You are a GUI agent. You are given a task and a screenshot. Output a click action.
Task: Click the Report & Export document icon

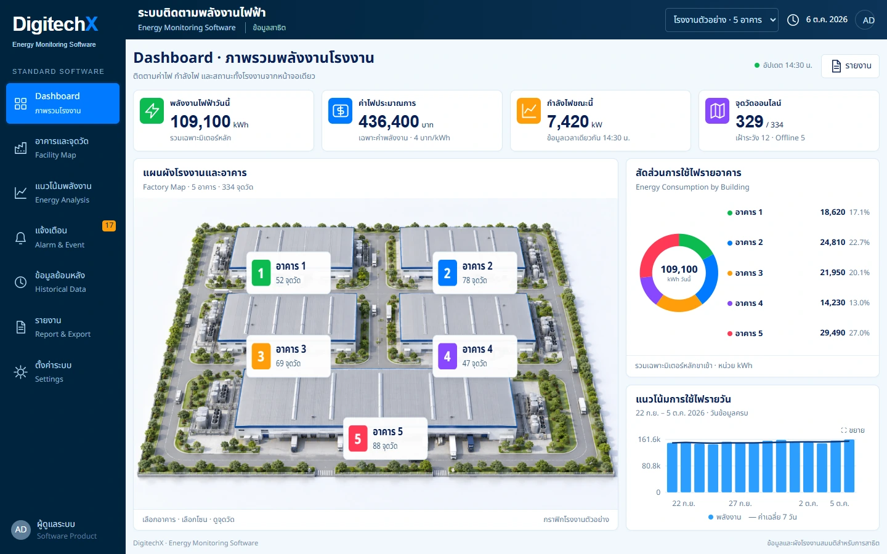[20, 327]
